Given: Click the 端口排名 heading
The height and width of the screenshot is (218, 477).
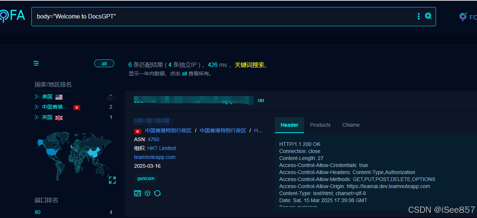Looking at the screenshot, I should click(x=47, y=200).
